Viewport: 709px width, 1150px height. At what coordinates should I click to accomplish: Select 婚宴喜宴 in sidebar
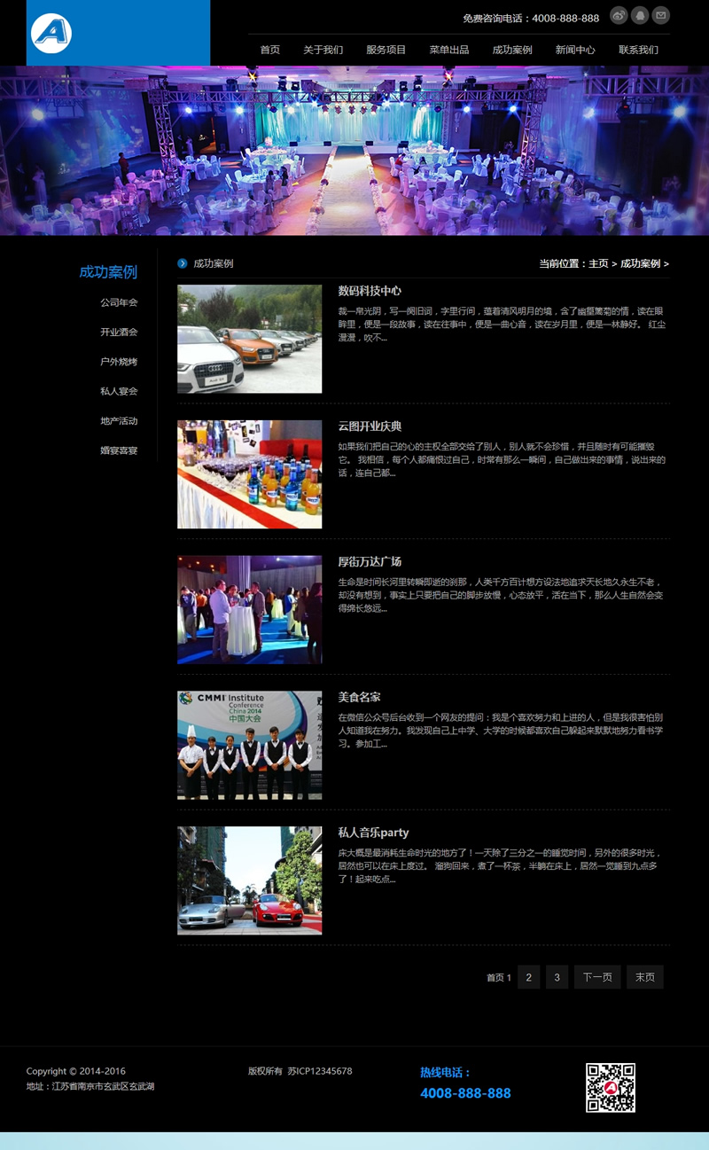pyautogui.click(x=119, y=450)
